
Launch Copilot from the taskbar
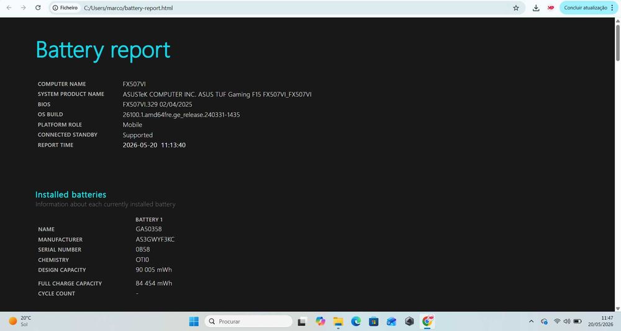320,321
